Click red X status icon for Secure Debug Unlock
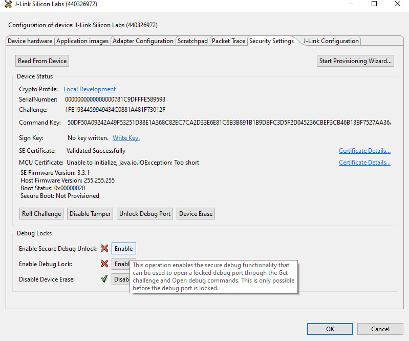The width and height of the screenshot is (409, 341). coord(104,248)
